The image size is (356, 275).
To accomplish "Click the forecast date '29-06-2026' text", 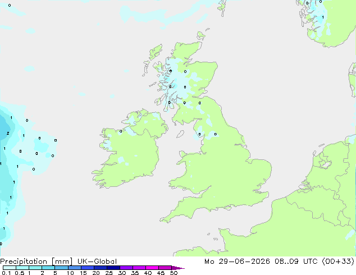I will tap(244, 262).
